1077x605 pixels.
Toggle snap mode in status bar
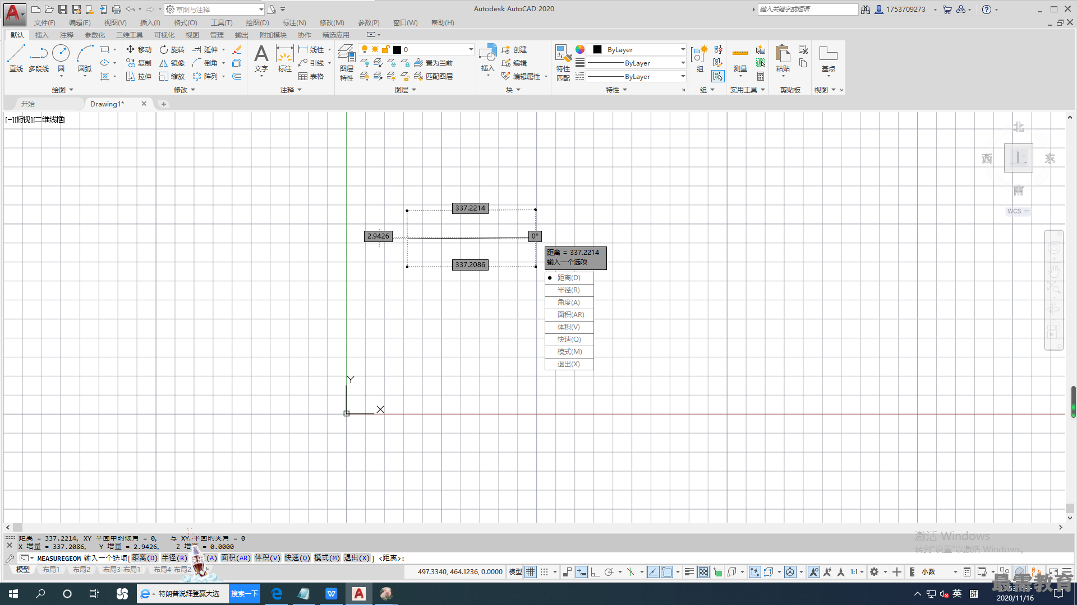544,572
